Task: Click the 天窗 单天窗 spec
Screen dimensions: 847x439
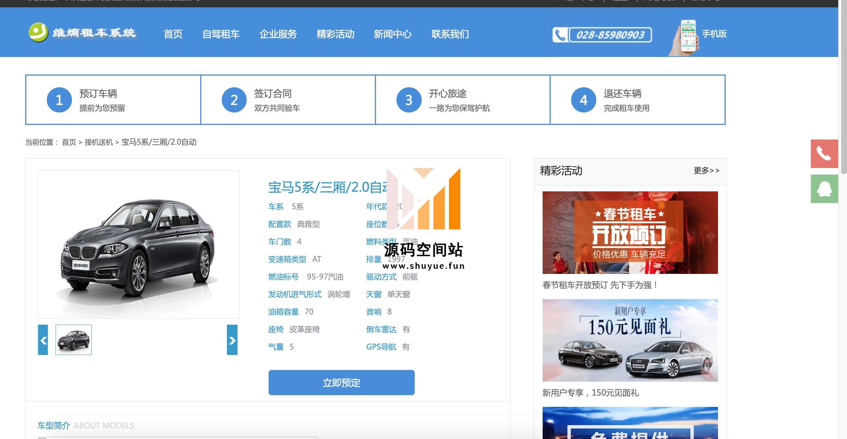Action: click(388, 294)
